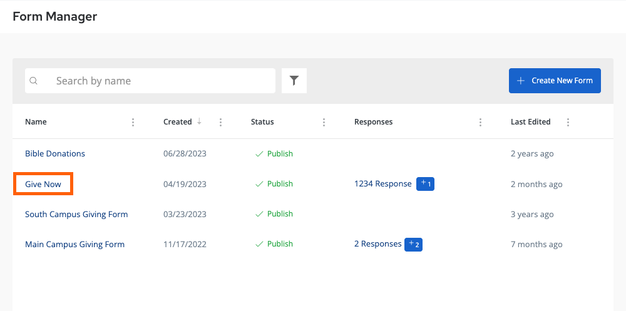Click Publish status of South Campus form
The image size is (626, 311).
(274, 214)
